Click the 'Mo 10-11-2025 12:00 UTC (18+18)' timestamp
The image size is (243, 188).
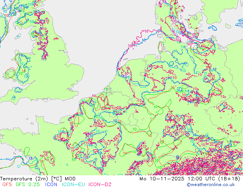click(x=190, y=179)
